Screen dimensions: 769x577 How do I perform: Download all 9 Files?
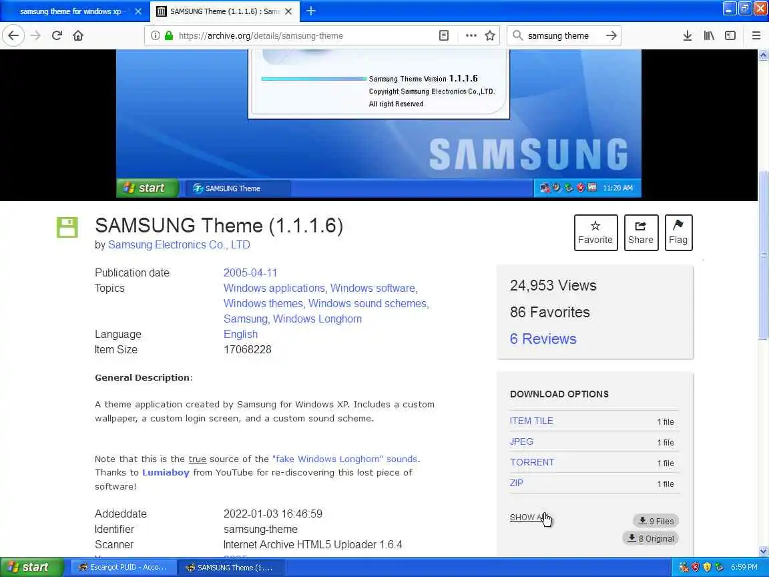pyautogui.click(x=656, y=521)
